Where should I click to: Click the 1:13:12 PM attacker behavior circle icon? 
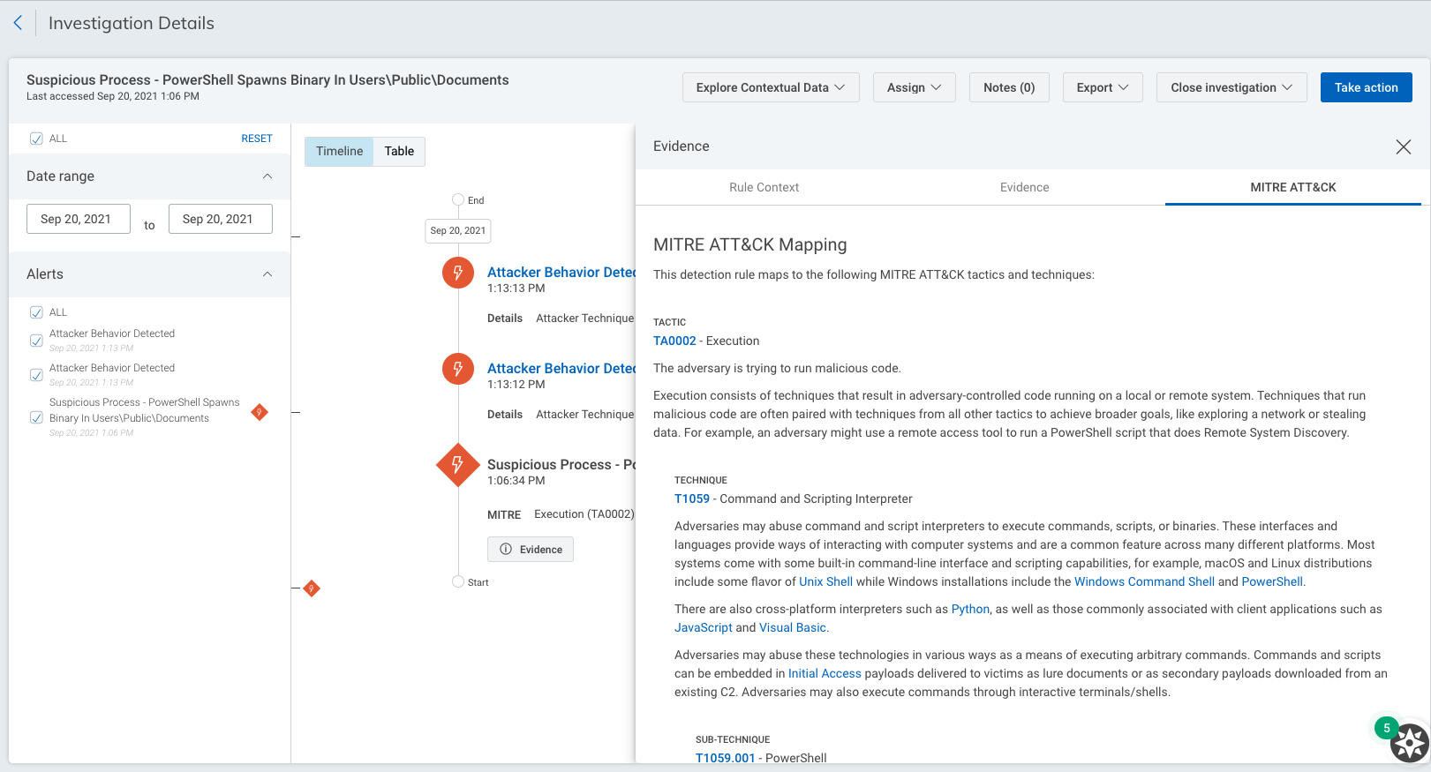tap(457, 369)
